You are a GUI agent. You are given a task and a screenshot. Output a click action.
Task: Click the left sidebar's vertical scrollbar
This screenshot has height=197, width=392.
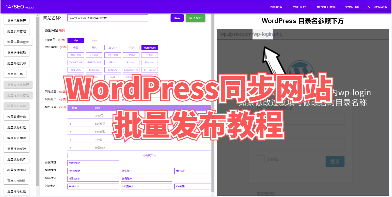(38, 102)
